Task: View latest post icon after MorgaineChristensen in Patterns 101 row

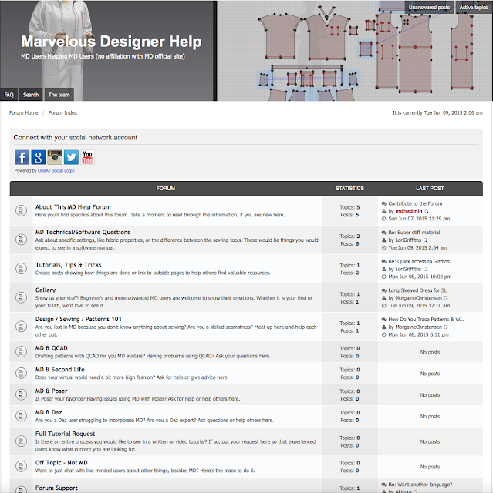Action: pyautogui.click(x=446, y=327)
